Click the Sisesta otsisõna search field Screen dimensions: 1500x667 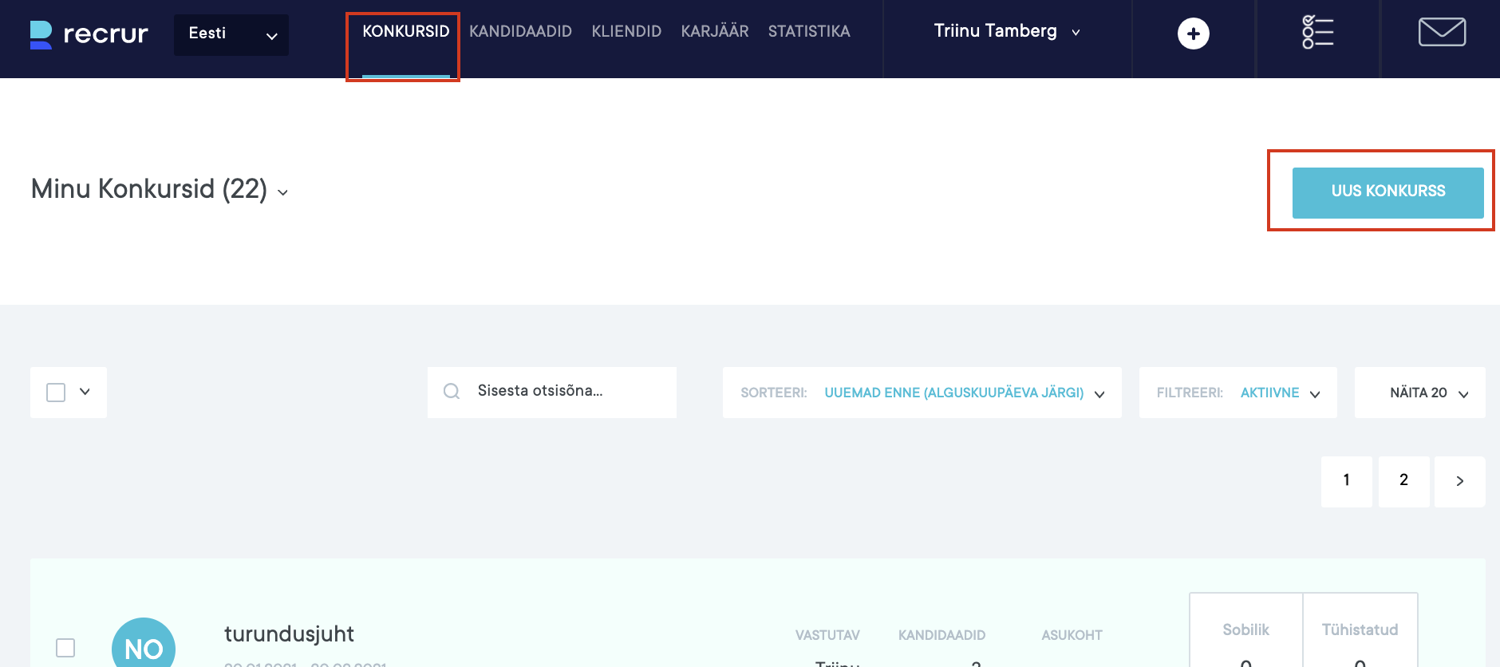(x=566, y=391)
